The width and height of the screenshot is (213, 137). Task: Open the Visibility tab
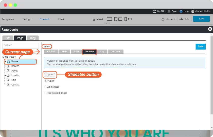coord(90,52)
